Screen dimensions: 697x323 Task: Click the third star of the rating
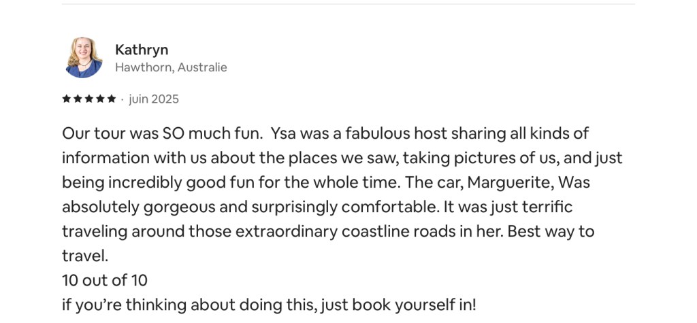click(88, 99)
